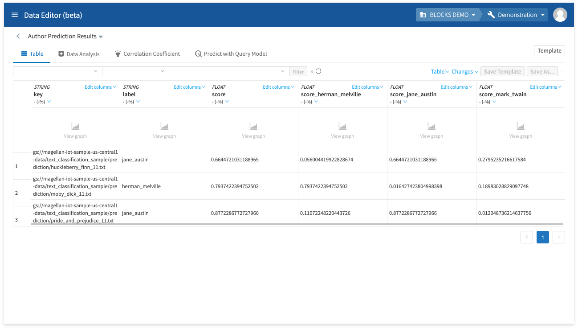Click the previous page arrow
The image size is (578, 329).
coord(526,237)
